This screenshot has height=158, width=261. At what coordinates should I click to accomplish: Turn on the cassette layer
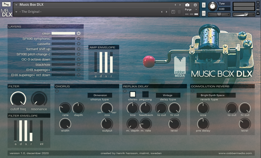78,44
